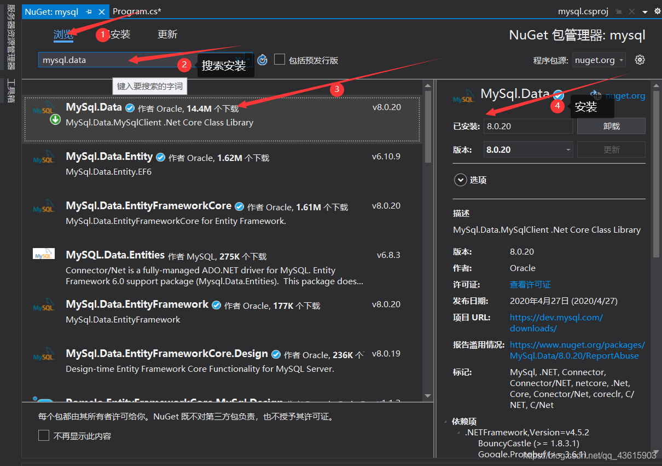Expand the 选项 options section

coord(460,180)
